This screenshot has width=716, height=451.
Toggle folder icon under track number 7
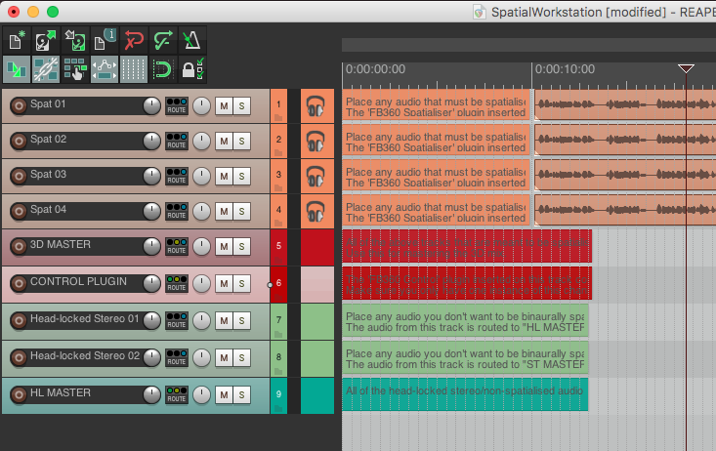point(278,335)
